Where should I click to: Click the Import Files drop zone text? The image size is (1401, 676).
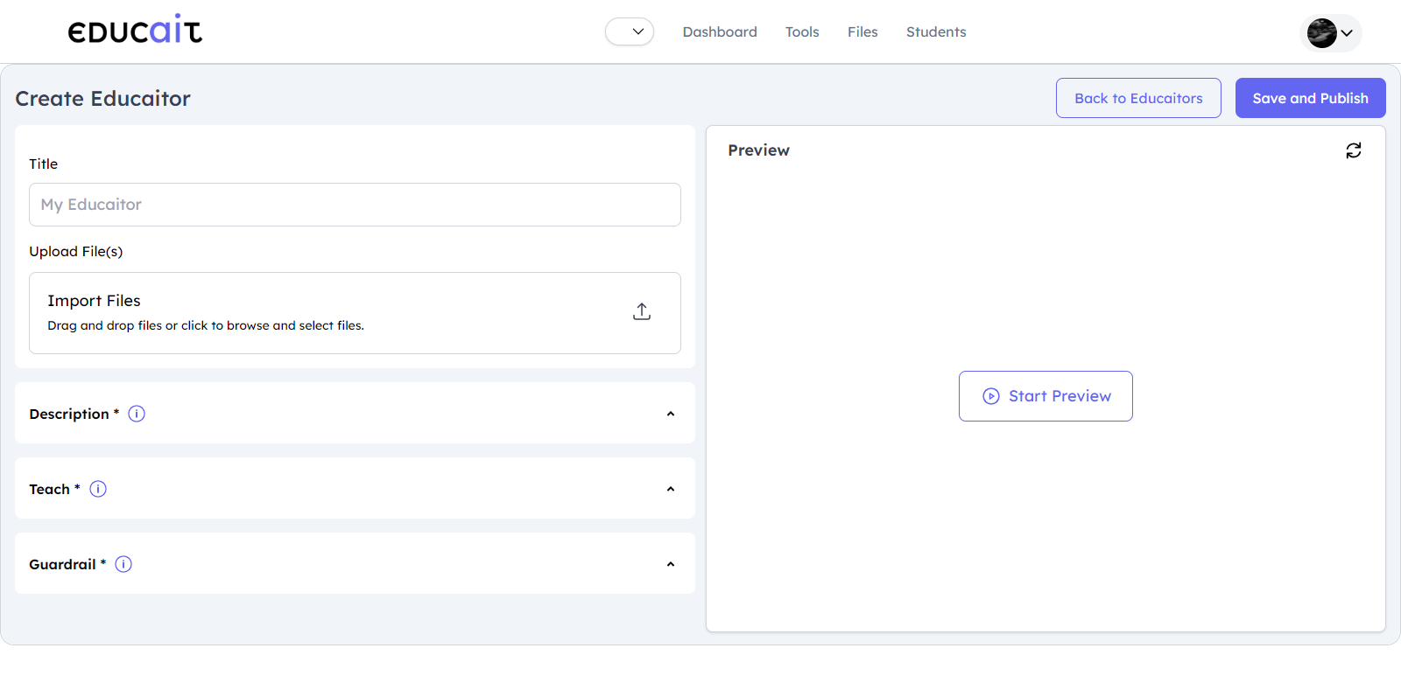tap(94, 301)
